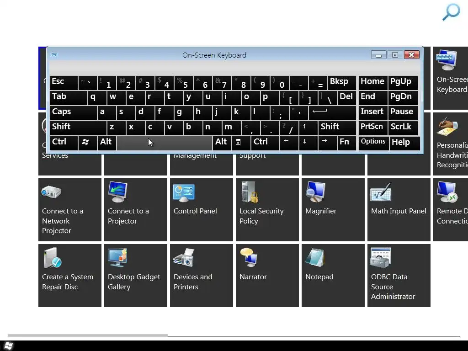Launch the Magnifier tile
The image size is (468, 351).
[x=333, y=210]
